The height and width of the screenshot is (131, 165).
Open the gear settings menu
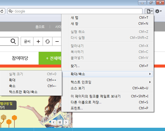pos(158,11)
